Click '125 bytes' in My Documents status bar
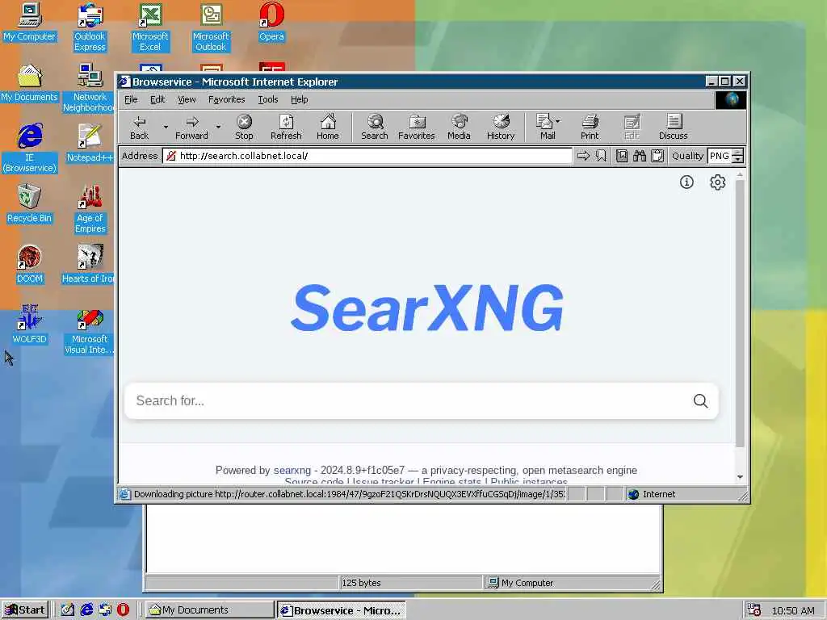The height and width of the screenshot is (620, 827). pyautogui.click(x=361, y=583)
